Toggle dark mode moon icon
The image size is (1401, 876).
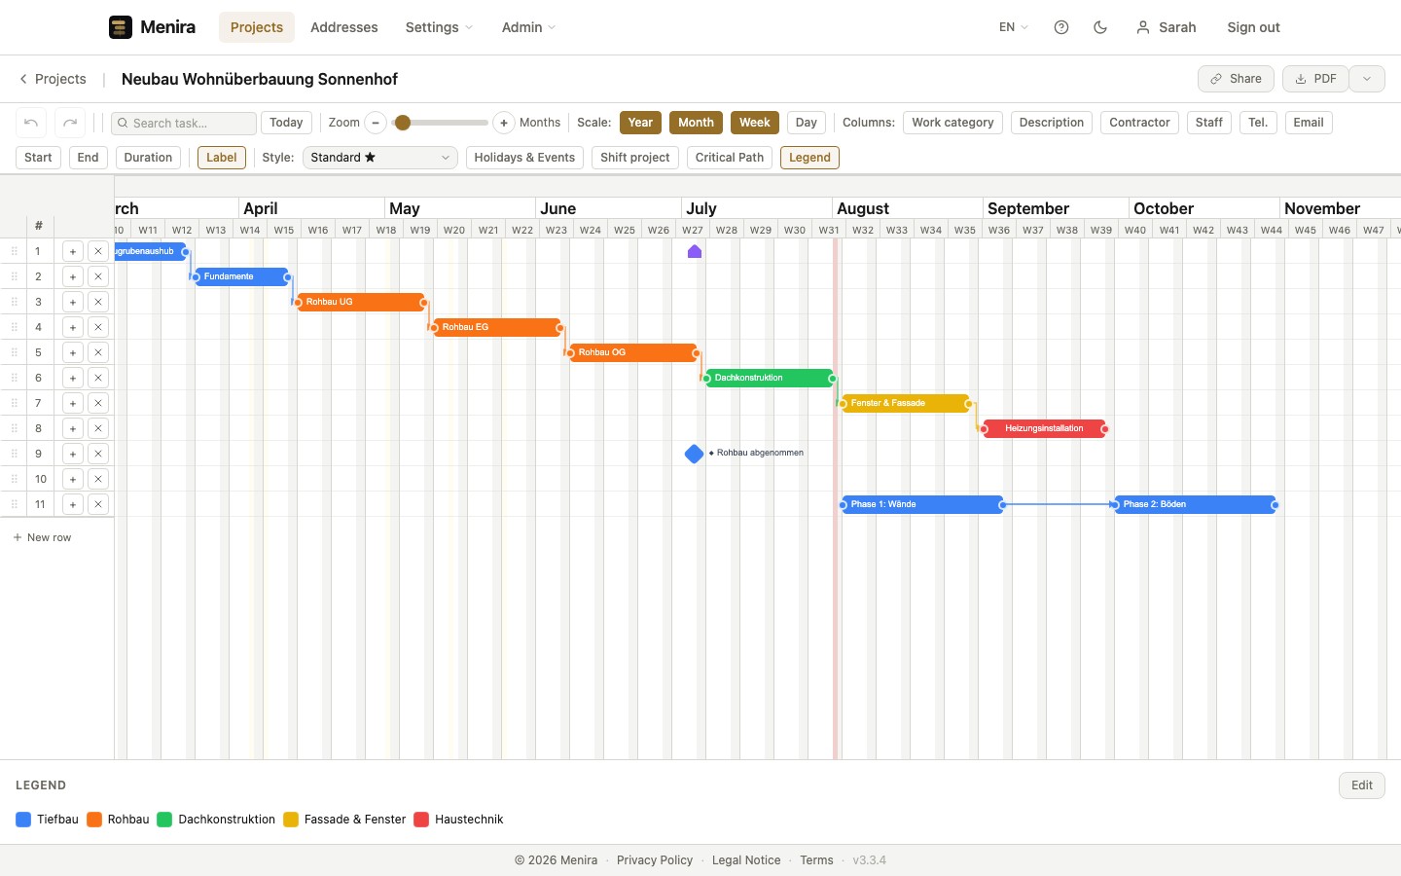1100,27
